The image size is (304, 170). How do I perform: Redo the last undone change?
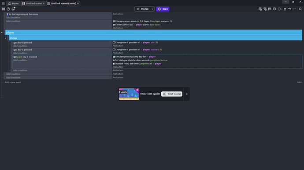click(294, 9)
